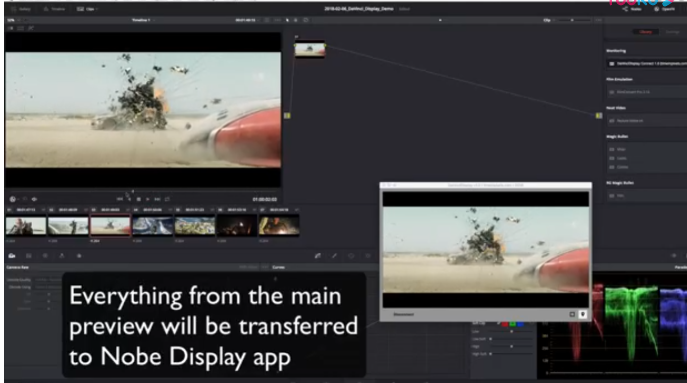Adjust Soft Clip High slider
The width and height of the screenshot is (687, 383).
[511, 347]
